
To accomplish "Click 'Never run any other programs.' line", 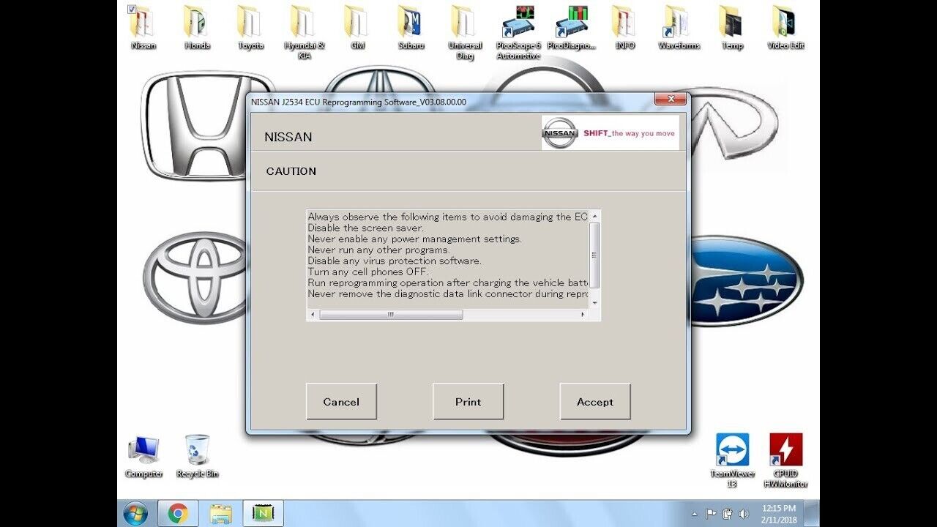I will 378,250.
